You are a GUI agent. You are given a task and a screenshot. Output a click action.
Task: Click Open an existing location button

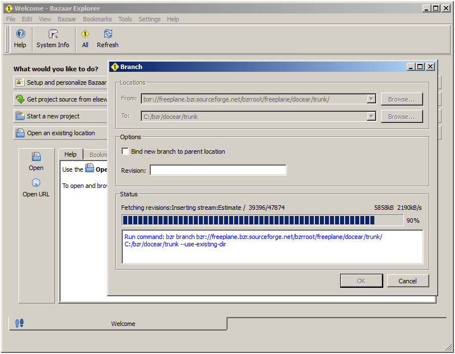[x=61, y=133]
